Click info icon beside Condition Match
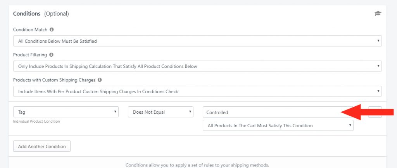The width and height of the screenshot is (397, 168). coord(52,29)
